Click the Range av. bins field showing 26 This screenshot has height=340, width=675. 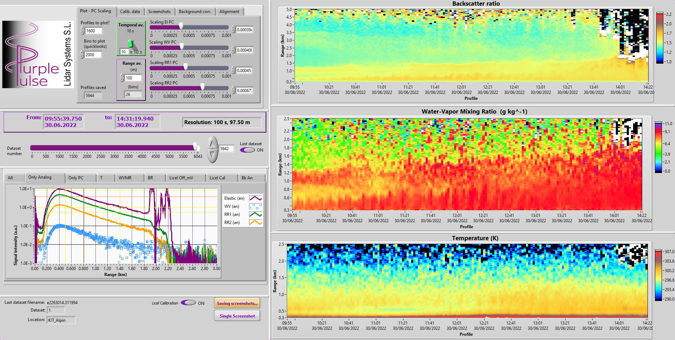(x=133, y=95)
